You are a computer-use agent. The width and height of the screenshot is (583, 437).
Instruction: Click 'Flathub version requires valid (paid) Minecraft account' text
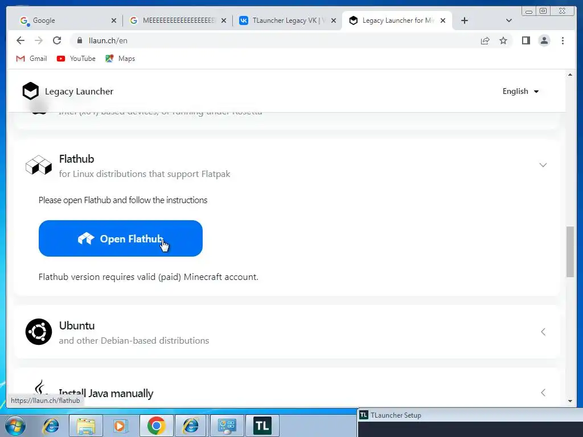[x=149, y=277]
